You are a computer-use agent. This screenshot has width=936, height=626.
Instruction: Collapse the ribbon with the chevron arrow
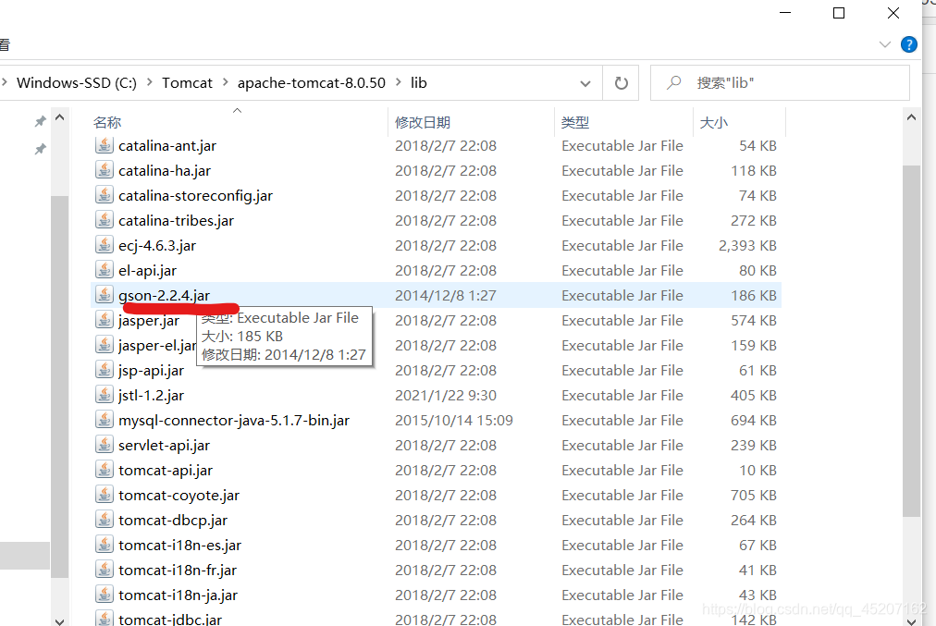(884, 43)
